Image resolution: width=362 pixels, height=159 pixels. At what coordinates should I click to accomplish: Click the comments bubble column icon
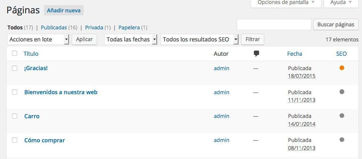pos(257,53)
